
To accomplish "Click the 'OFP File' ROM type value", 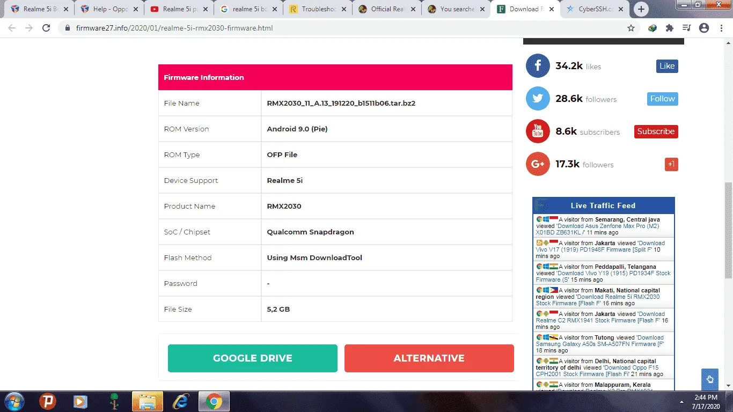I will click(282, 154).
